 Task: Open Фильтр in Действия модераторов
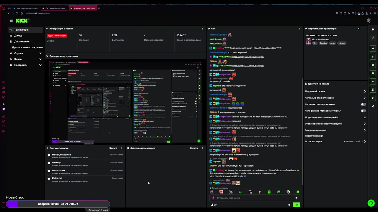(x=194, y=148)
